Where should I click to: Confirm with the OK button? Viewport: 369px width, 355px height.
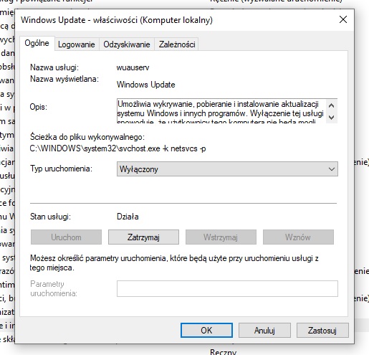click(x=206, y=331)
